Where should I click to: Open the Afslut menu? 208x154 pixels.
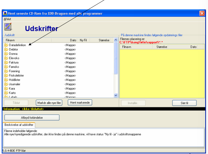[7, 19]
